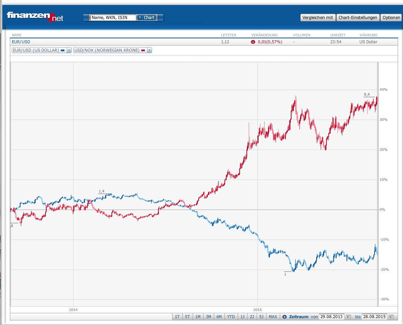Screen dimensions: 403x325
Task: Select the 2J time range
Action: coord(252,317)
